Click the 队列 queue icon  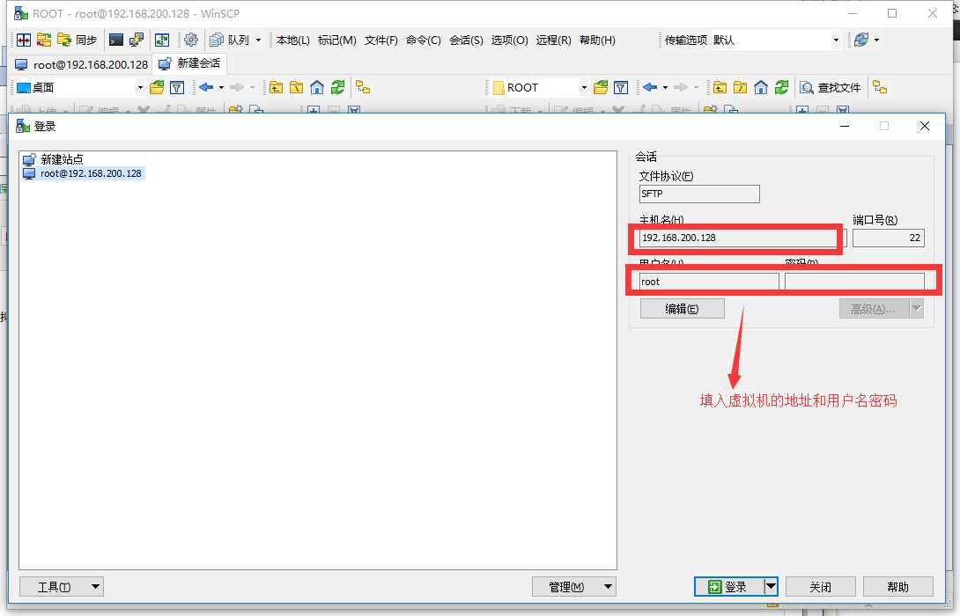coord(230,40)
